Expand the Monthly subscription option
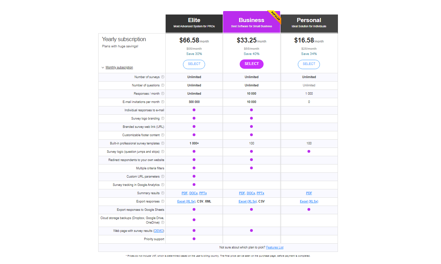Screen dimensions: 441x264 119,67
